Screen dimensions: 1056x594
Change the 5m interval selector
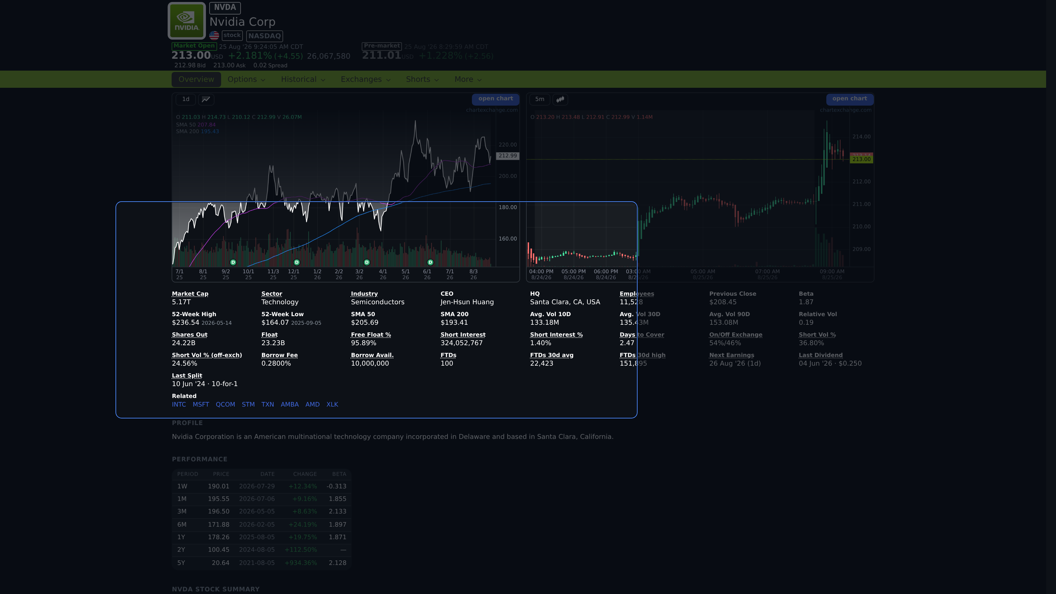pos(540,99)
